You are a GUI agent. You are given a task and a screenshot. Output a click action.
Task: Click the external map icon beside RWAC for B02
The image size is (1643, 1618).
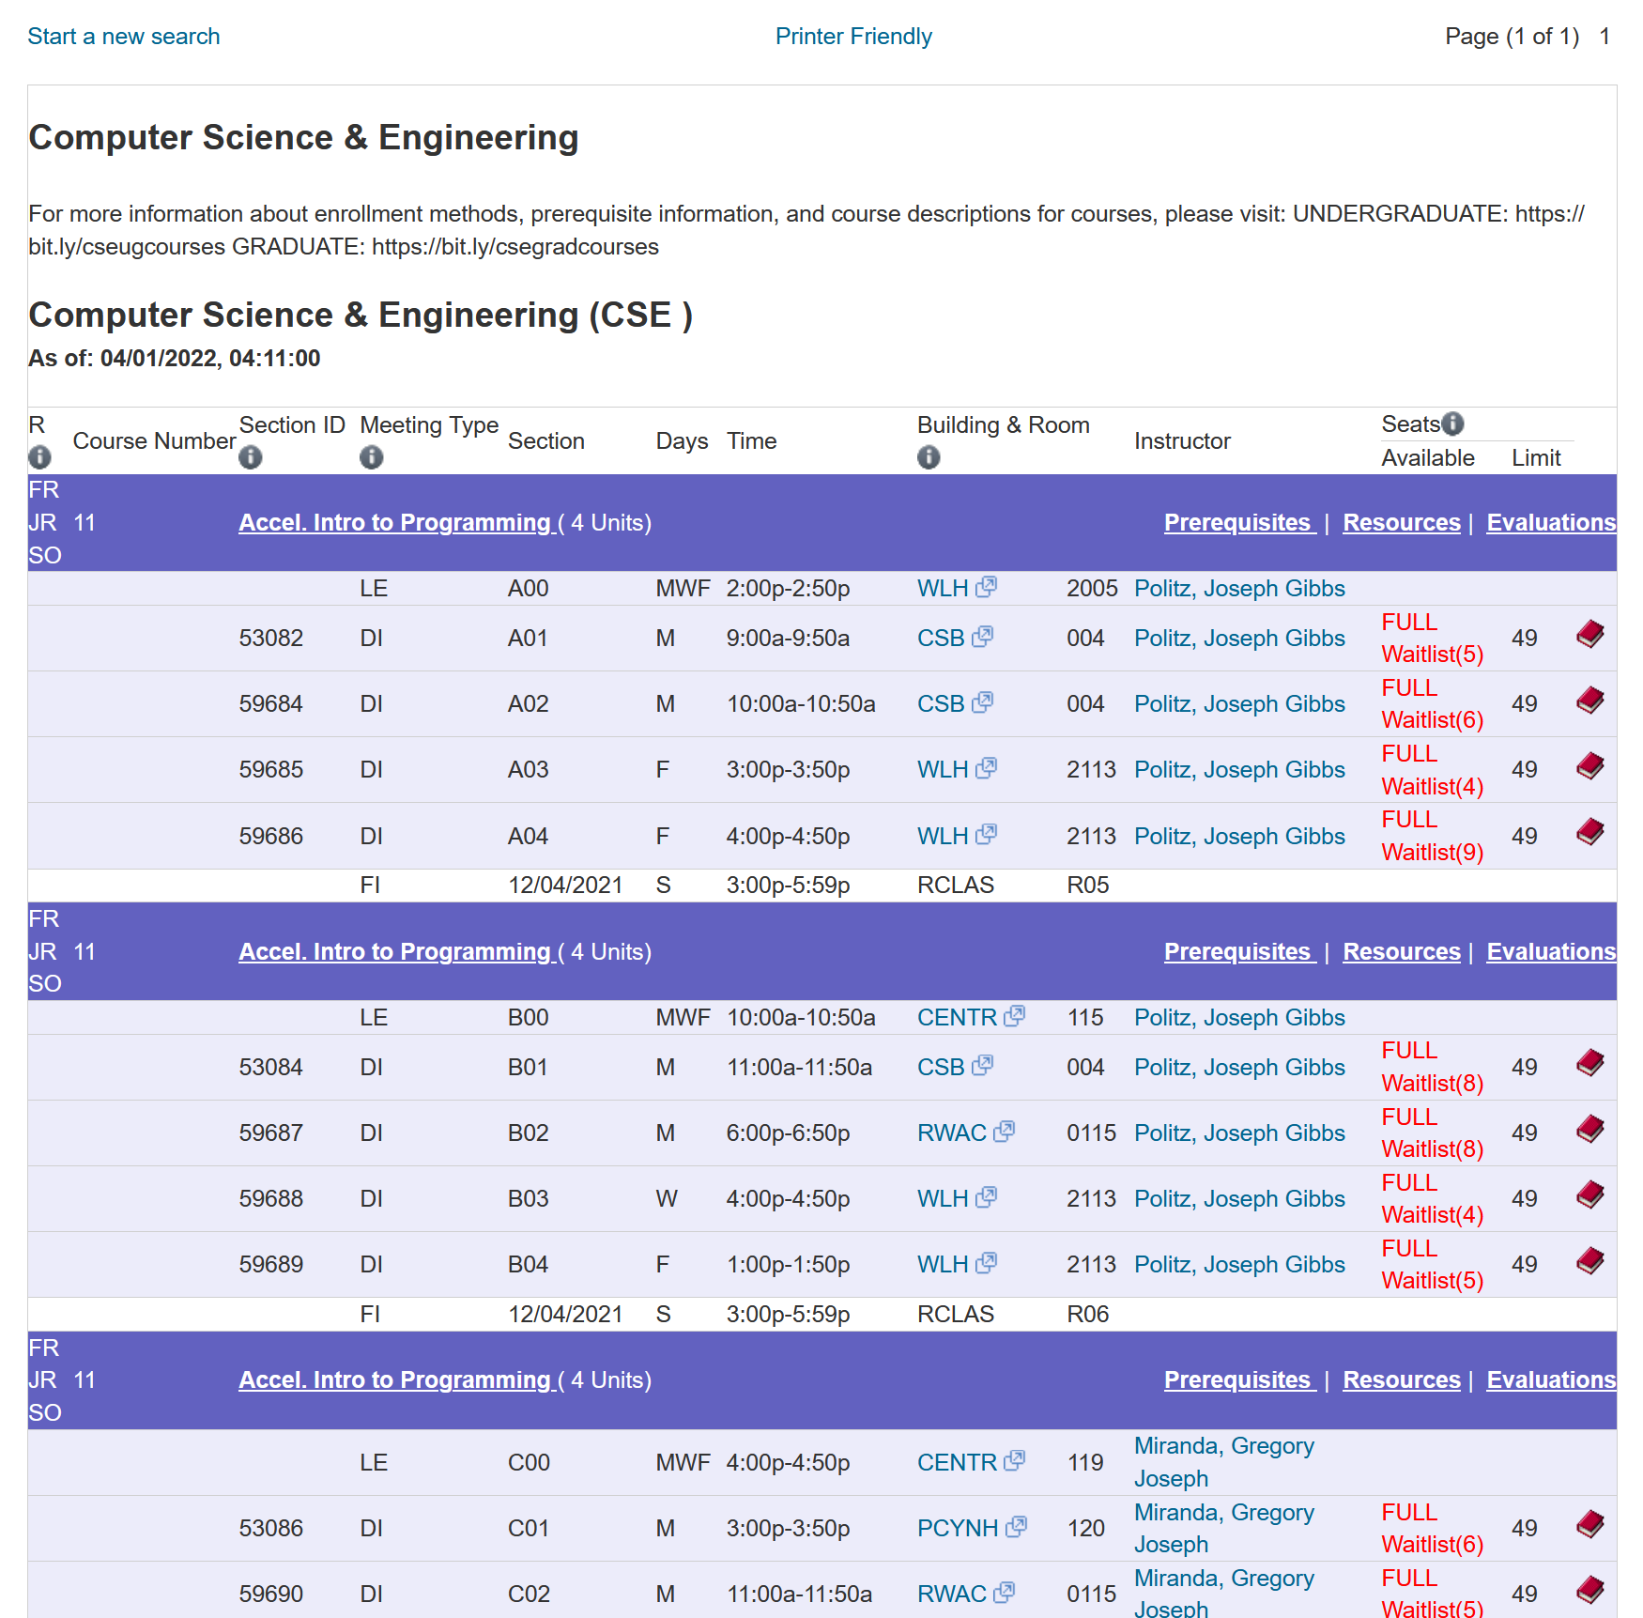pyautogui.click(x=1004, y=1132)
